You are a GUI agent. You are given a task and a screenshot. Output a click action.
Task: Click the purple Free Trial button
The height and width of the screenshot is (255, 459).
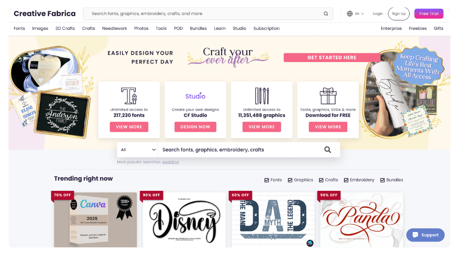(x=428, y=14)
